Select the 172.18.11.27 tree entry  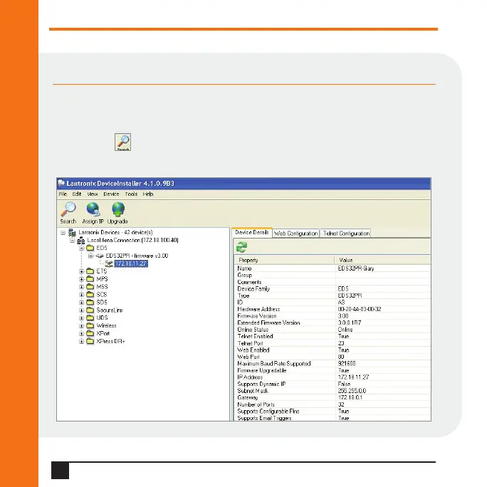point(131,263)
